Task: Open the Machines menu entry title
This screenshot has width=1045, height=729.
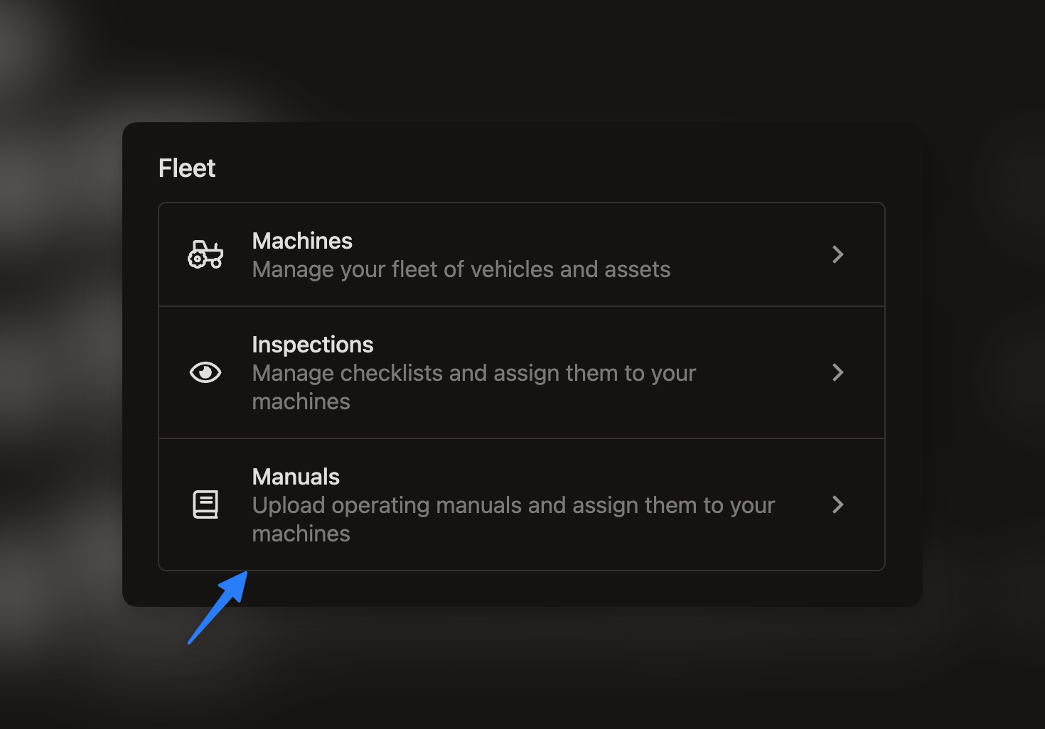Action: pyautogui.click(x=302, y=241)
